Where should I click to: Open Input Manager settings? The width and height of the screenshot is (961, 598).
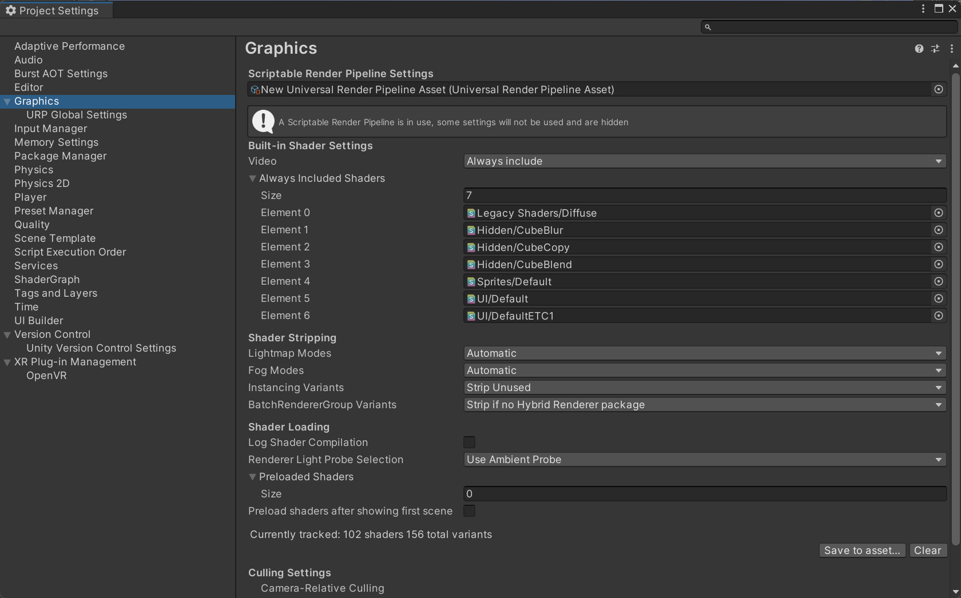(51, 129)
